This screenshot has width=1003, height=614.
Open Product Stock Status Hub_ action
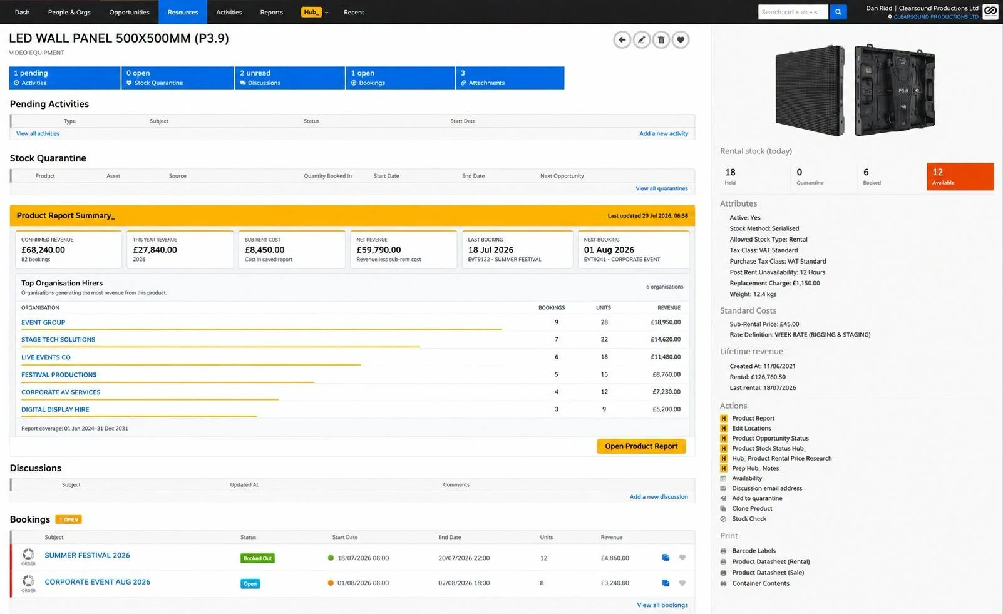click(769, 448)
